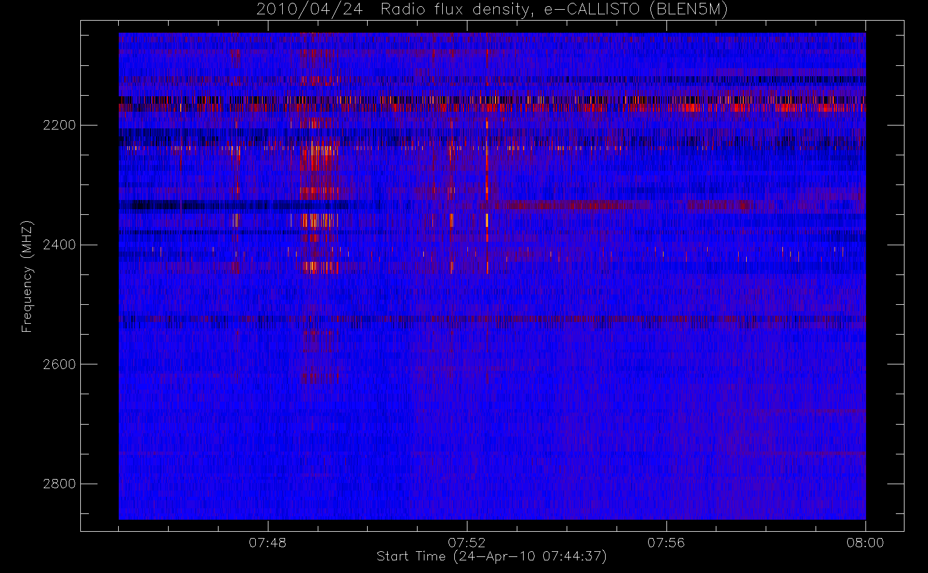Viewport: 928px width, 573px height.
Task: Click the 2400 frequency tick label
Action: point(59,245)
